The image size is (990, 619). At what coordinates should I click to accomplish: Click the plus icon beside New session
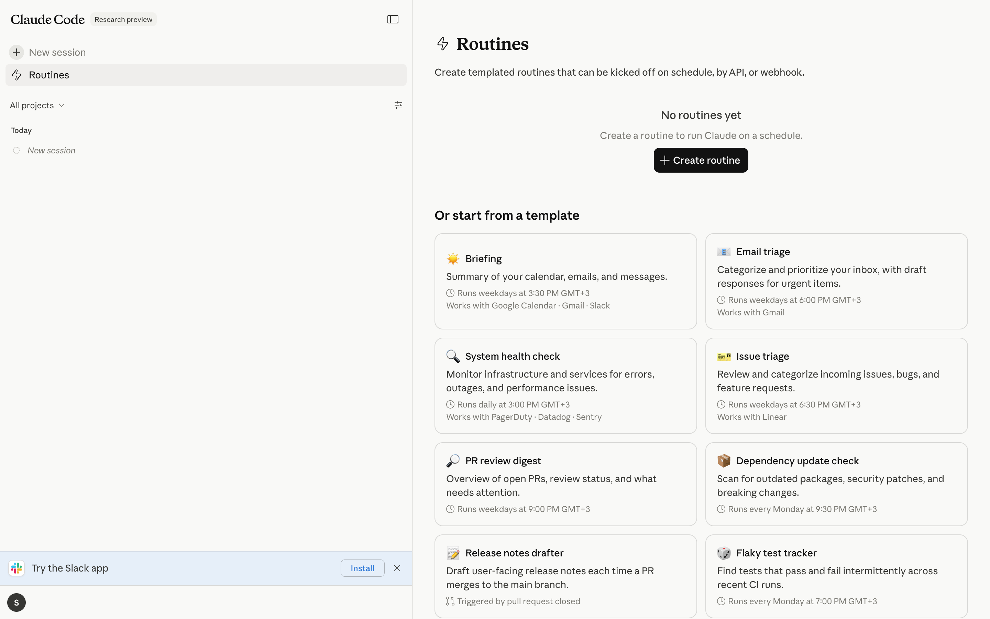[16, 52]
